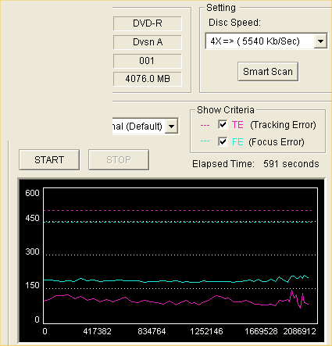
Task: Click the Focus Error label text
Action: 277,142
